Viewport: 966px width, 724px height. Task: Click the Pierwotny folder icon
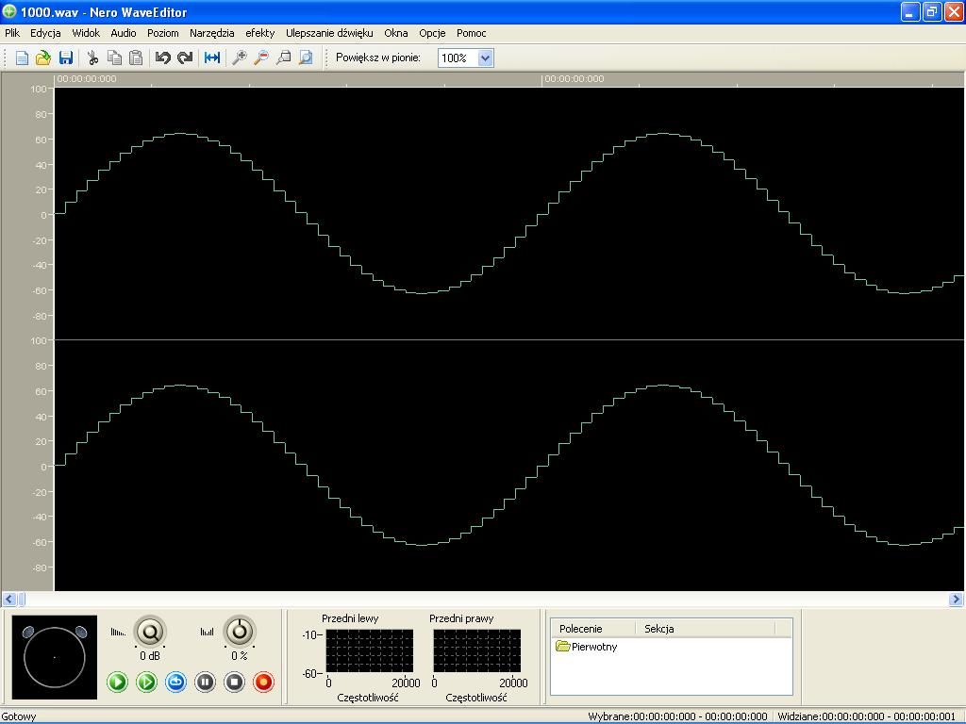[x=562, y=646]
